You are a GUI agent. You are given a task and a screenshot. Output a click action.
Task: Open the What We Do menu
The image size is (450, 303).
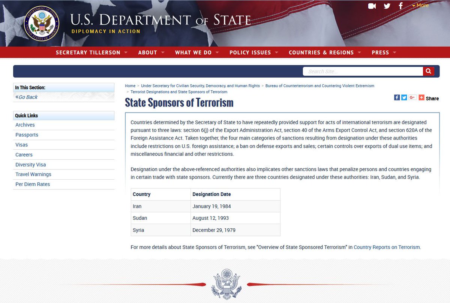(193, 52)
